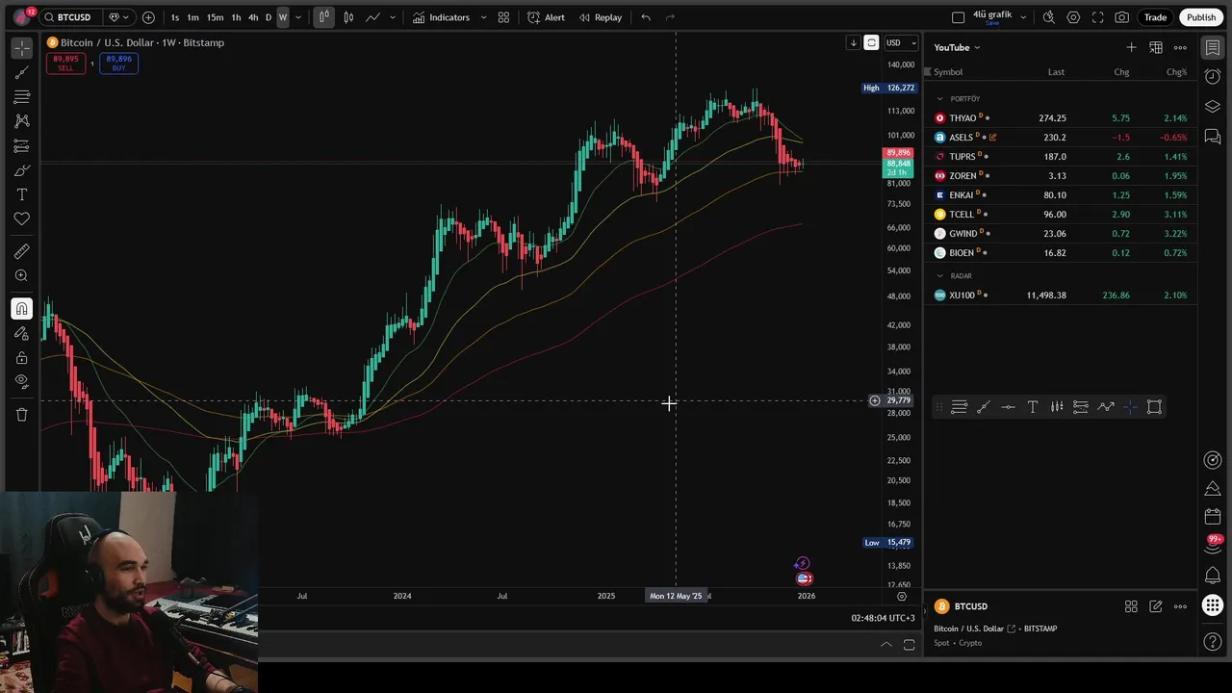
Task: Collapse the PORTFÖY watchlist section
Action: coord(940,98)
